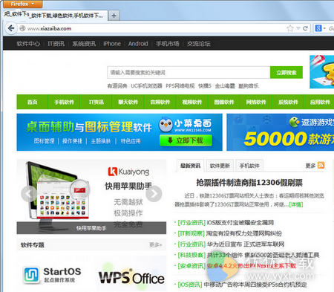Show previous slide with left arrow
Screen dimensions: 334x292
tap(29, 194)
